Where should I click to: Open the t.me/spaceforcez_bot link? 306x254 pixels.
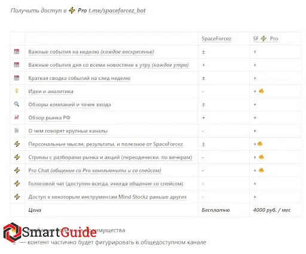pyautogui.click(x=117, y=11)
